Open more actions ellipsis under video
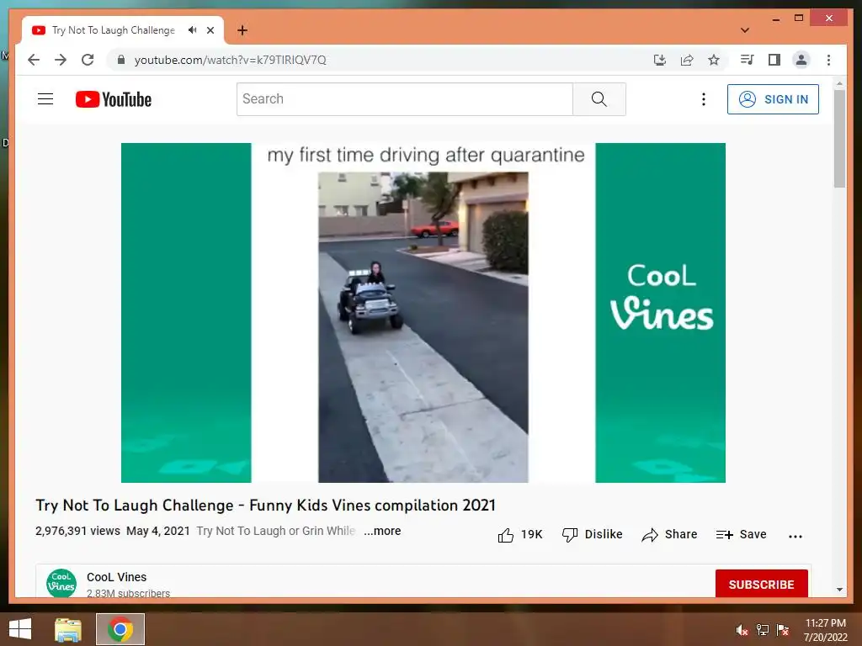This screenshot has height=646, width=862. pos(795,536)
